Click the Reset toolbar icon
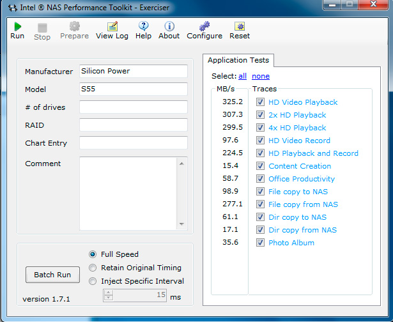Screen dimensions: 393x322 click(240, 27)
